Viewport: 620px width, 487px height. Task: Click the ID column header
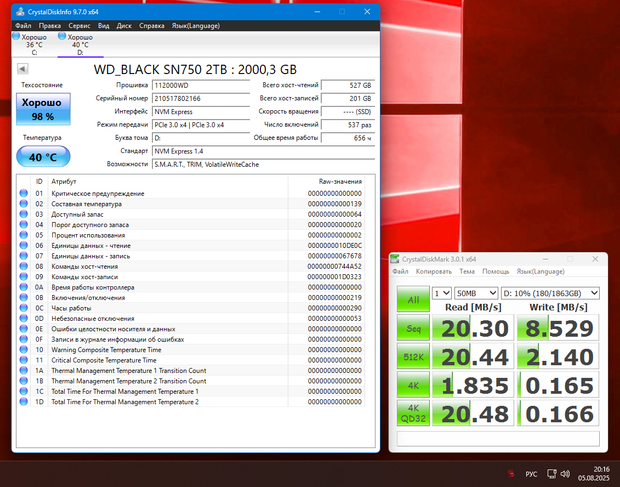pos(39,181)
